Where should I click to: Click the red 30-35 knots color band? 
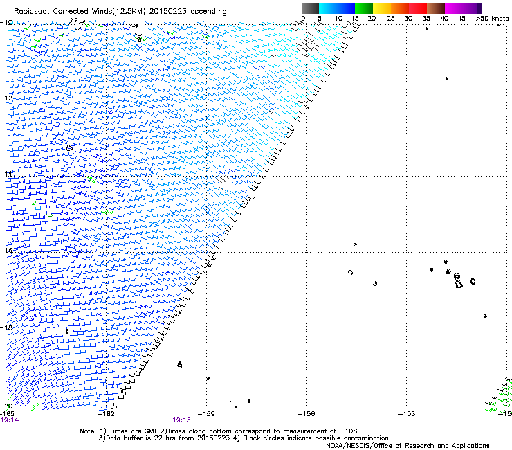click(418, 8)
